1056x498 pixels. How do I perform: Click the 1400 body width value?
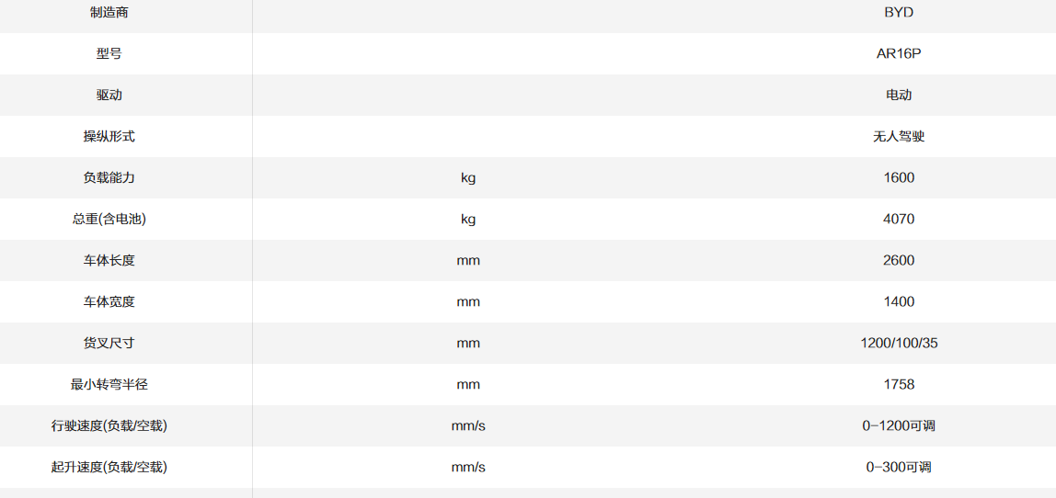899,301
